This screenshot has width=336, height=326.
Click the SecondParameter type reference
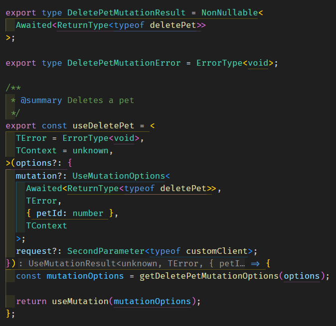coord(106,251)
